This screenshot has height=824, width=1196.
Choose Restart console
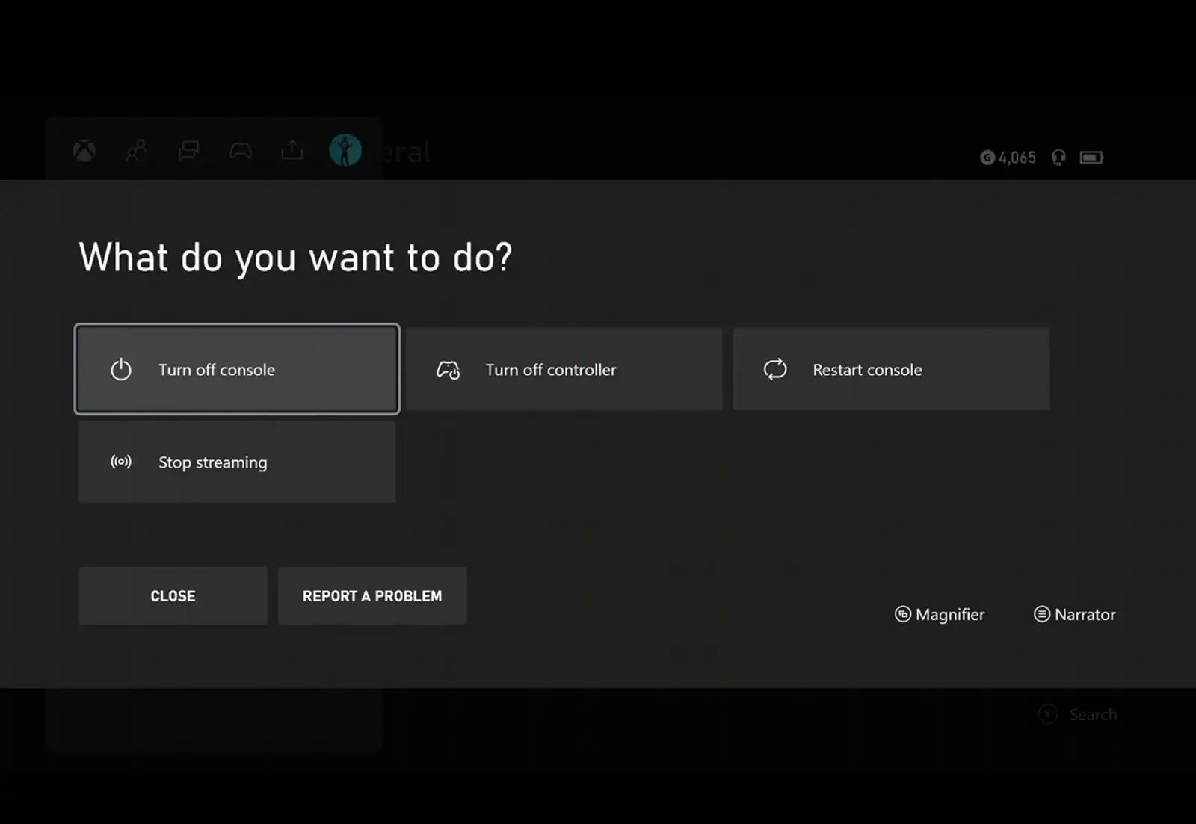(891, 368)
